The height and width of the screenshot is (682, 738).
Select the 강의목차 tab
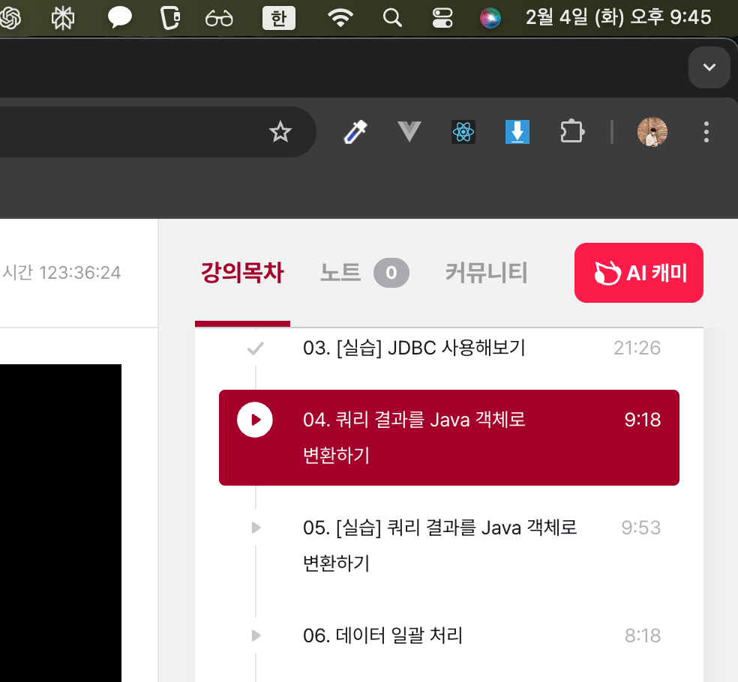[x=242, y=273]
